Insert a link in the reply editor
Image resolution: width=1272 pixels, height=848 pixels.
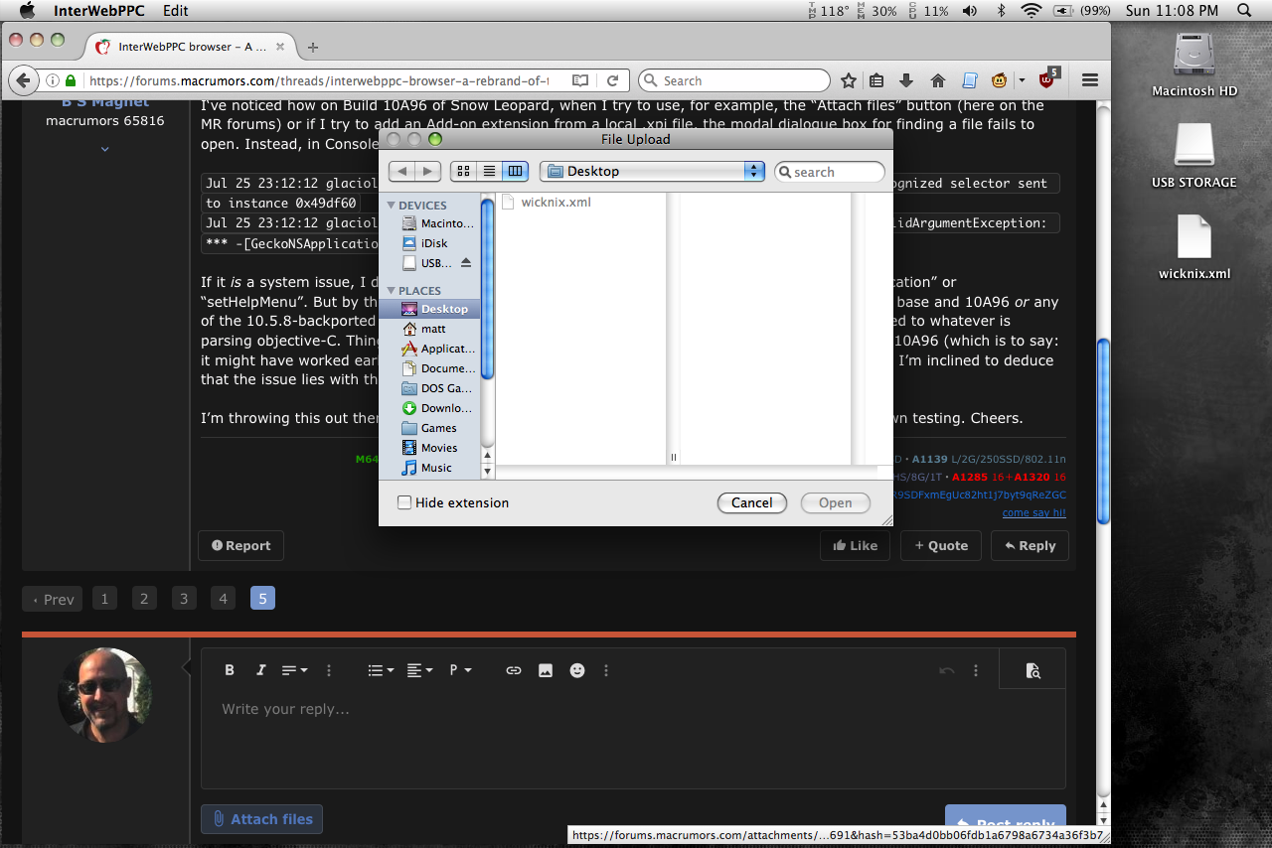(x=514, y=670)
